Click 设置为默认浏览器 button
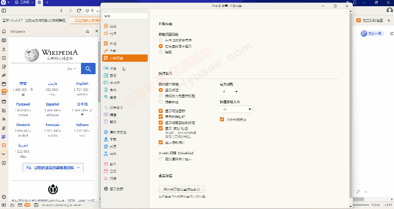This screenshot has height=209, width=394. (x=85, y=20)
